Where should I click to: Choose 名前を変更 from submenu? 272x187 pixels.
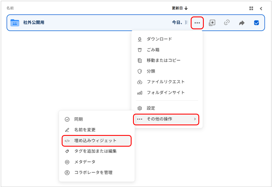85,130
